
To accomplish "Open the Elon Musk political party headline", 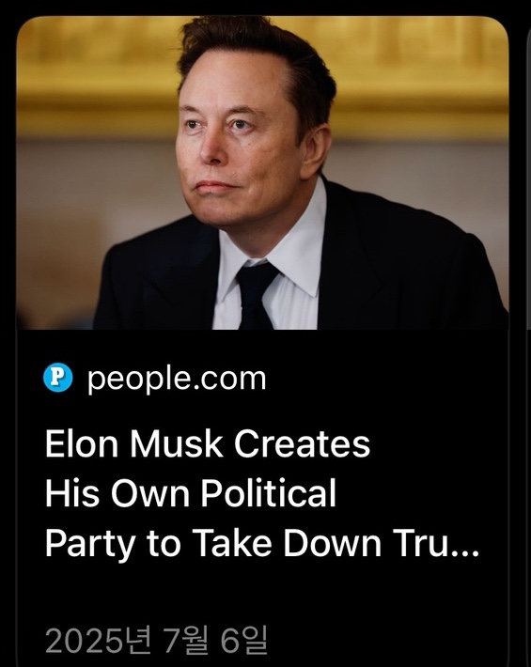I will (262, 493).
